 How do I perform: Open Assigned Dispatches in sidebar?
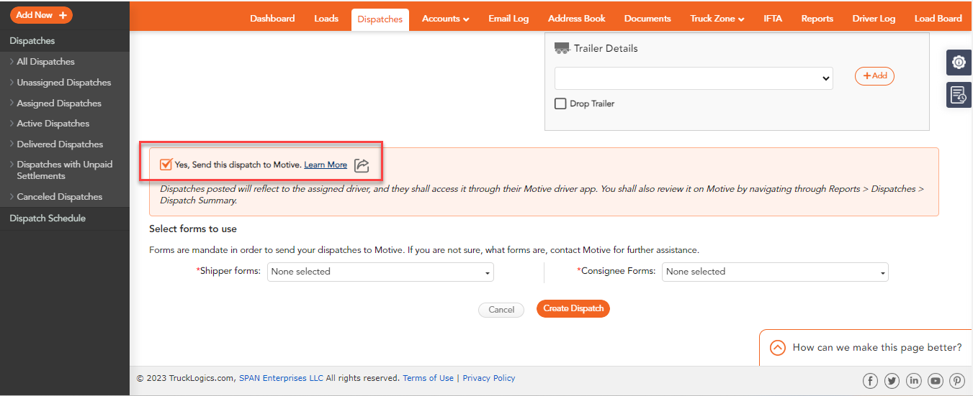59,103
